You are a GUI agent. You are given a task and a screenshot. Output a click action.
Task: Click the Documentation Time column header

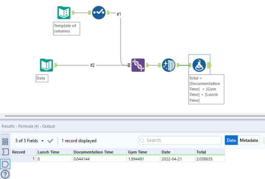coord(99,152)
